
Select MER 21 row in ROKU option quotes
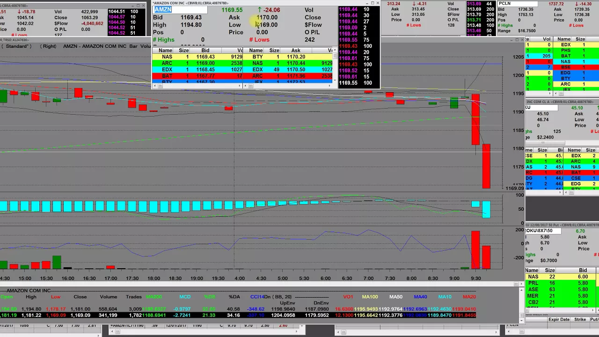[562, 296]
